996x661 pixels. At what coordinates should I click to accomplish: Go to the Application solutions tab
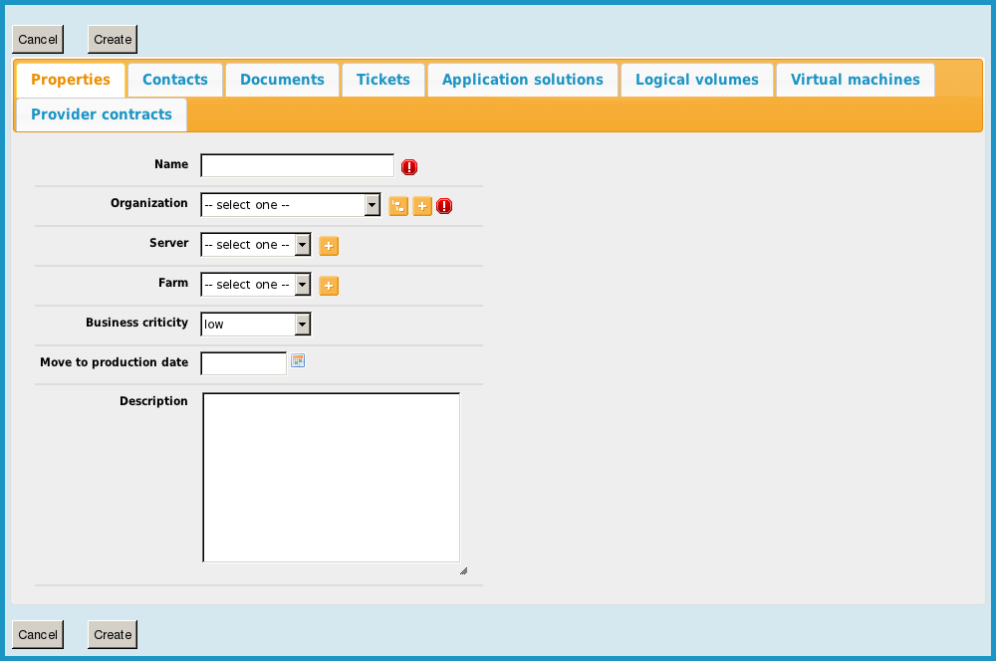[522, 80]
